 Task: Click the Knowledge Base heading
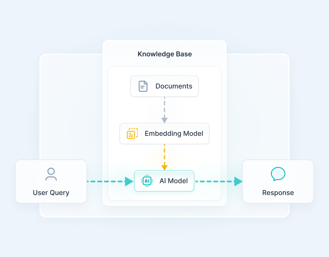click(x=165, y=54)
